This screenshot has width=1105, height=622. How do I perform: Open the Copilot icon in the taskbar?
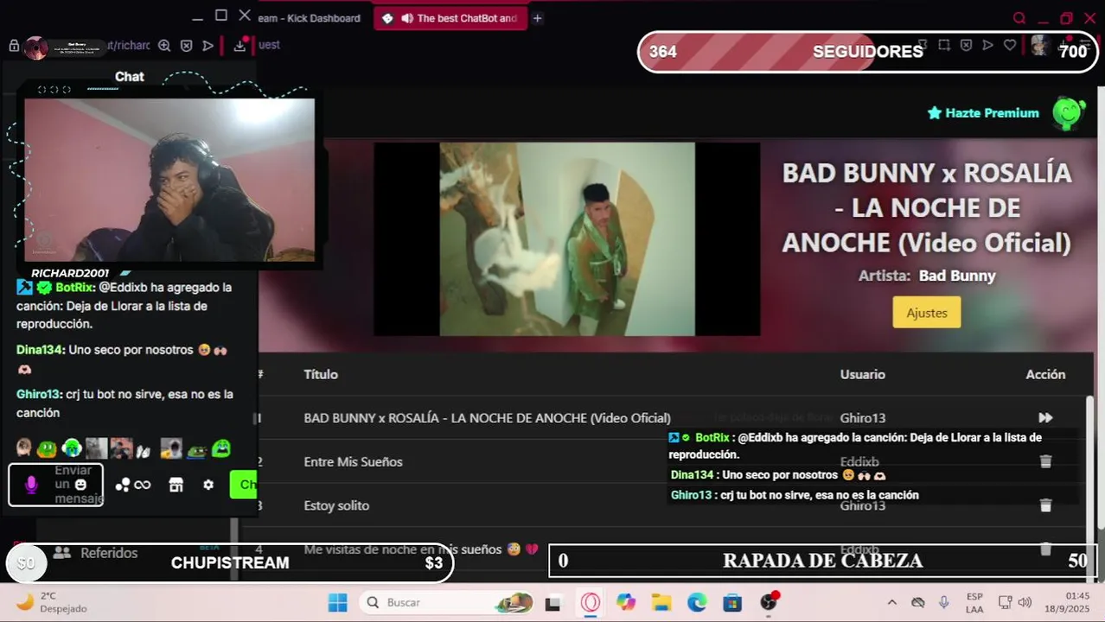[x=626, y=602]
